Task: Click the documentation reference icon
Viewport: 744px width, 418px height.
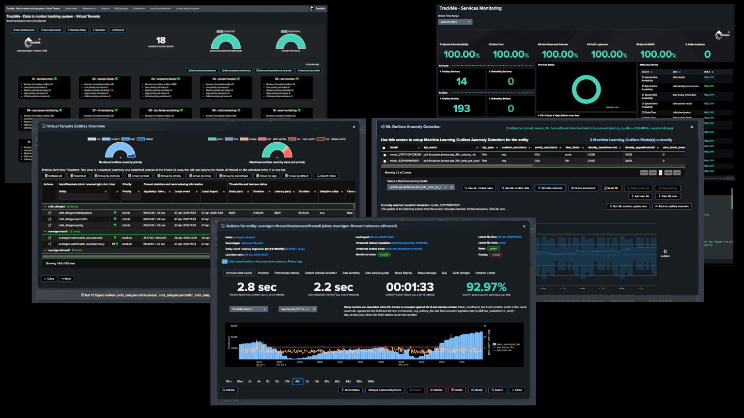Action: click(x=225, y=261)
